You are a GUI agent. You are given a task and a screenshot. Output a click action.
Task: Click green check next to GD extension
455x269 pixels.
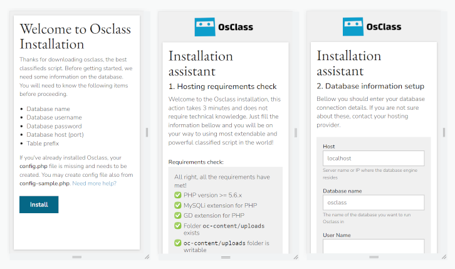[178, 215]
